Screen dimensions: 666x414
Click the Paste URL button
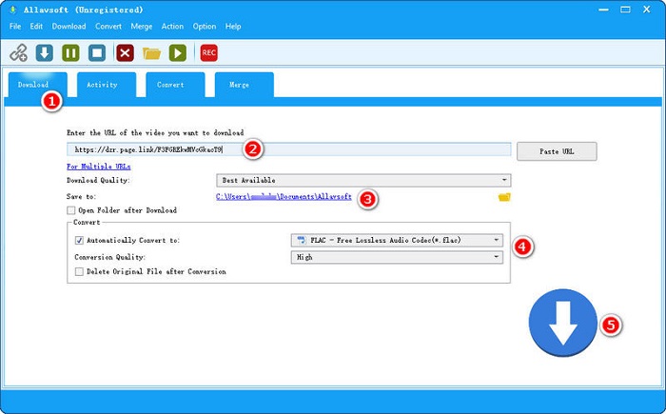click(x=557, y=151)
